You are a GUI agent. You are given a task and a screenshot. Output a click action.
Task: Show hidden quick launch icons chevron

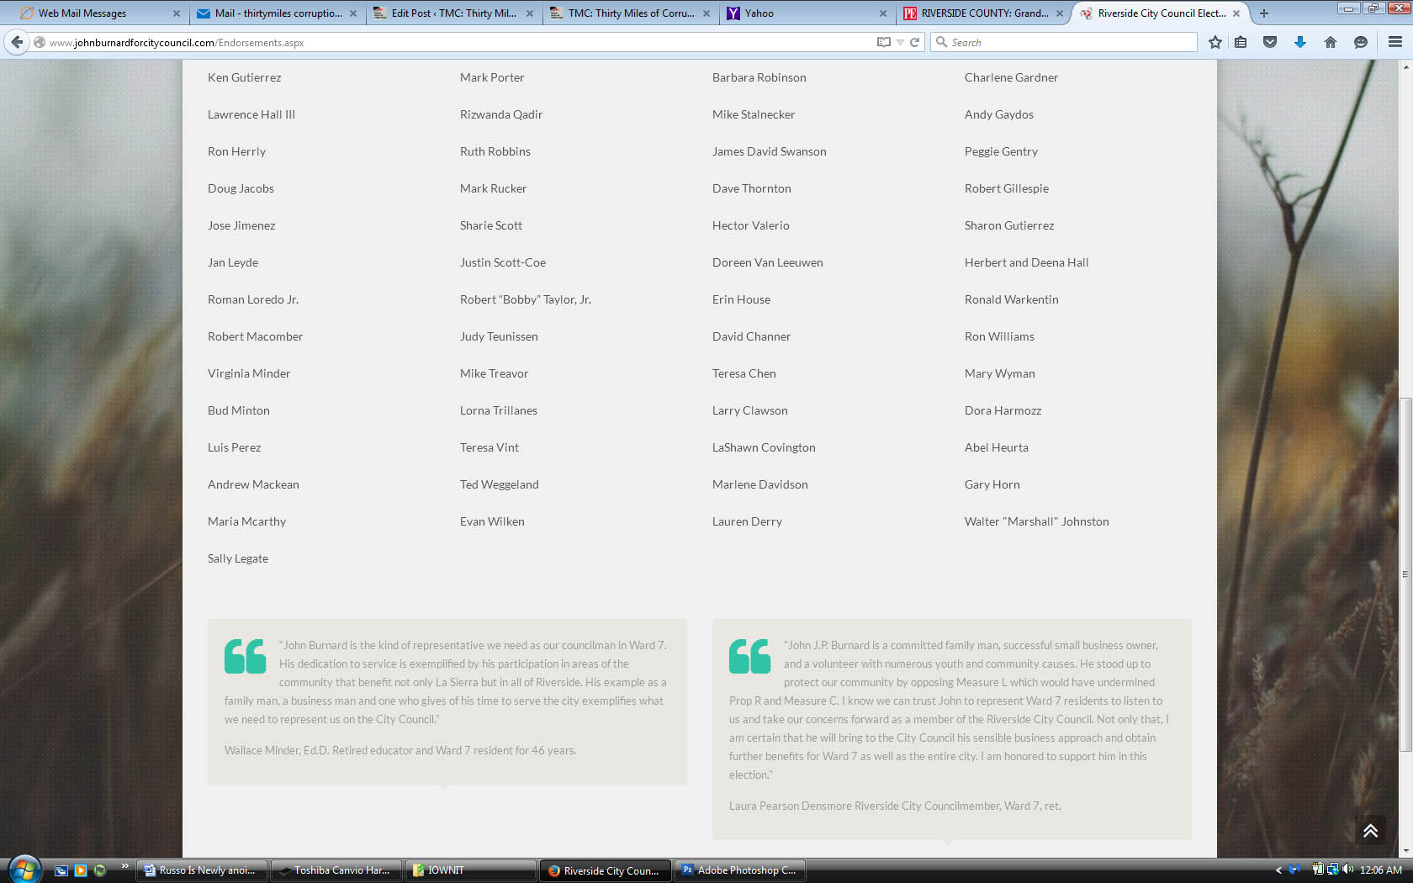click(125, 866)
